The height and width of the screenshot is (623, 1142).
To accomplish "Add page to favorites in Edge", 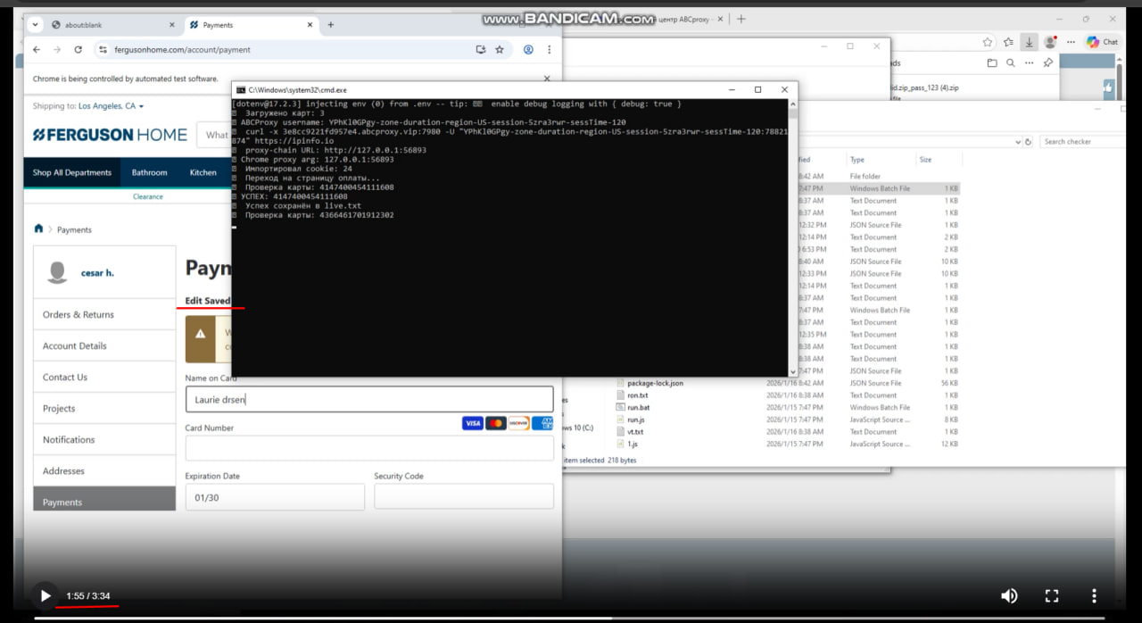I will click(988, 42).
